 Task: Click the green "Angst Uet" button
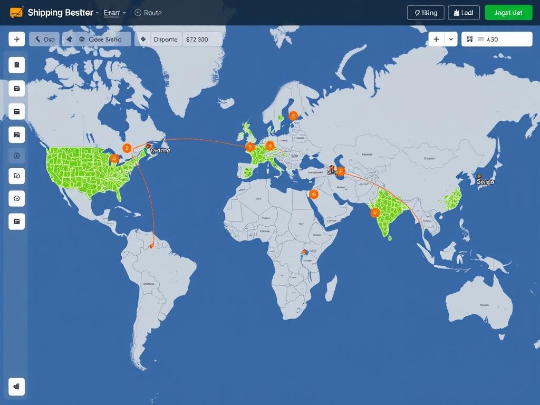(508, 12)
